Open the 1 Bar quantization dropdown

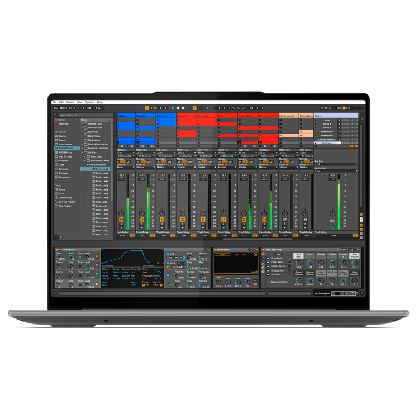click(x=100, y=108)
